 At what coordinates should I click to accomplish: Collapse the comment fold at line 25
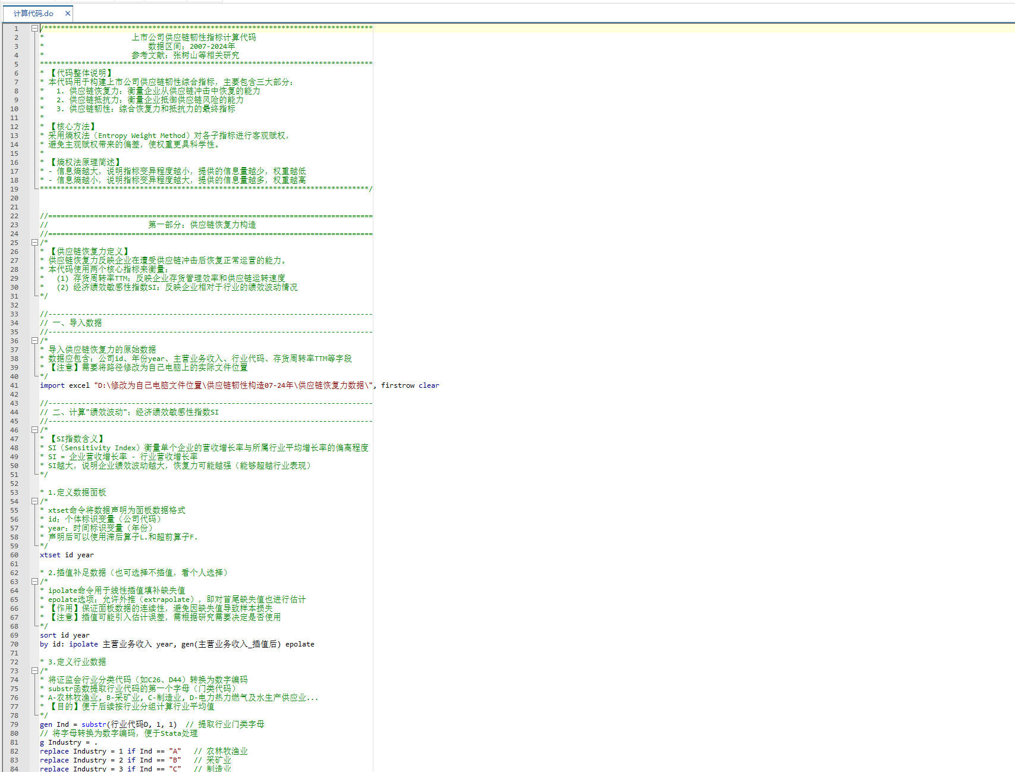point(34,243)
